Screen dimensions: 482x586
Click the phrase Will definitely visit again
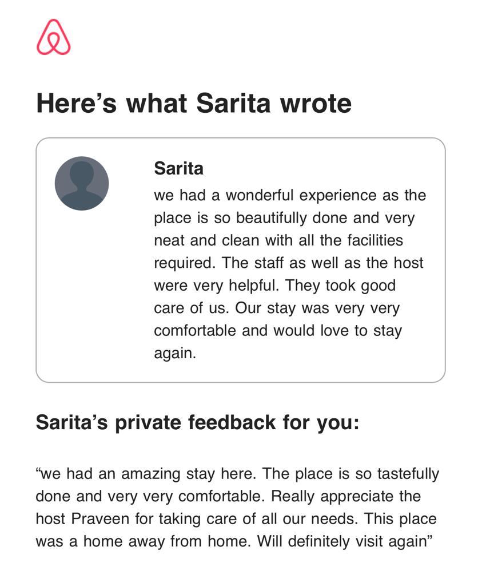coord(341,541)
